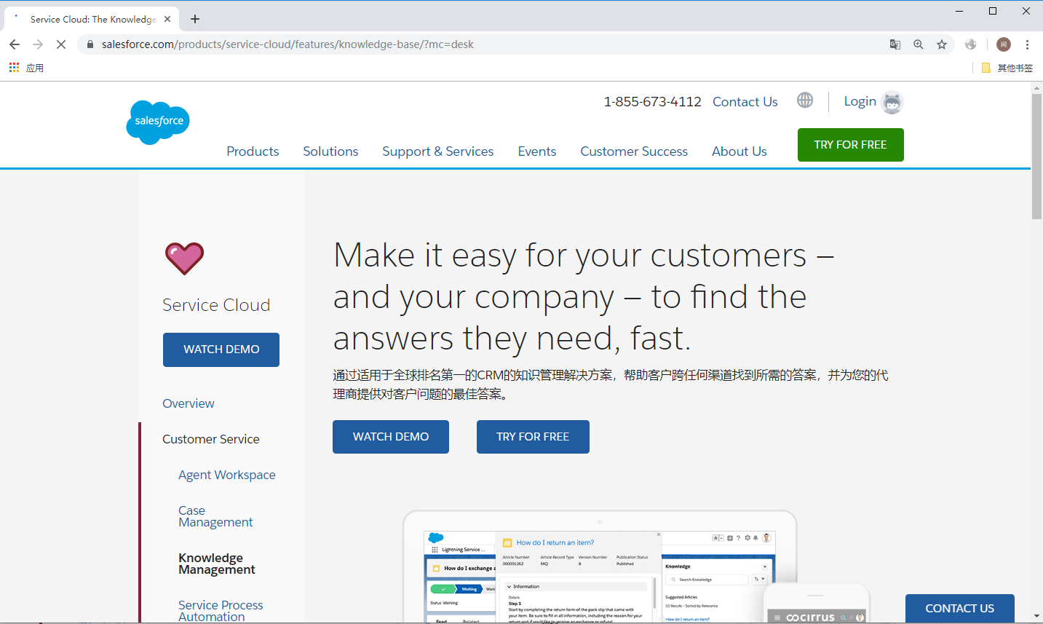Click the notifications bell icon in the demo
The width and height of the screenshot is (1043, 624).
click(x=756, y=537)
